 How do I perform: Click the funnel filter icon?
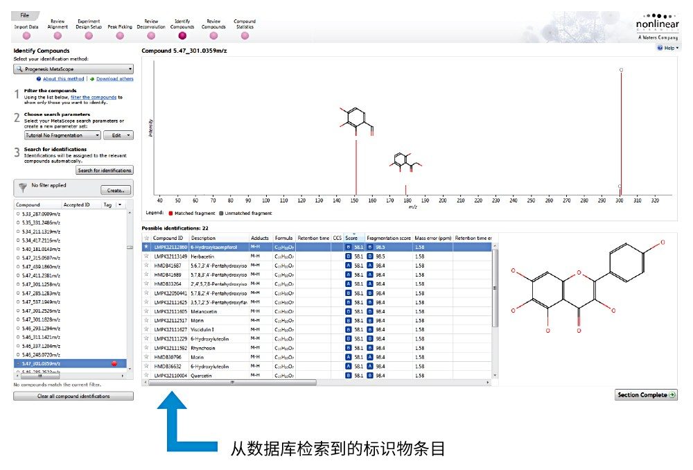(x=24, y=187)
